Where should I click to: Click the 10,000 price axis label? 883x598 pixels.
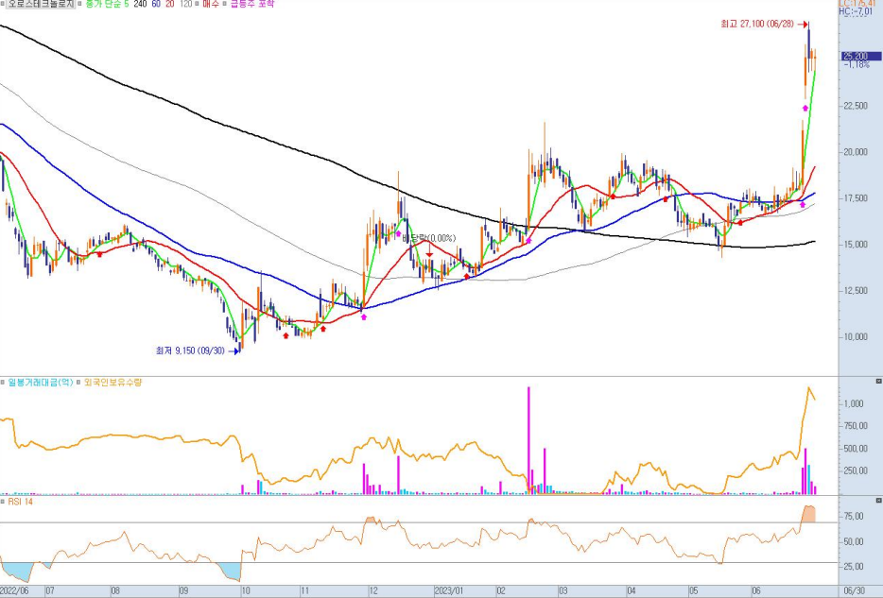856,336
